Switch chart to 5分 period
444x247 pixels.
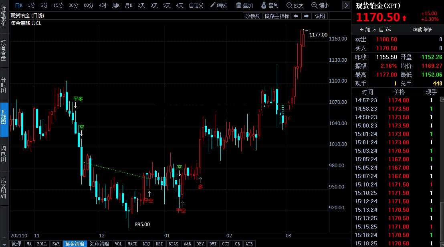click(44, 5)
